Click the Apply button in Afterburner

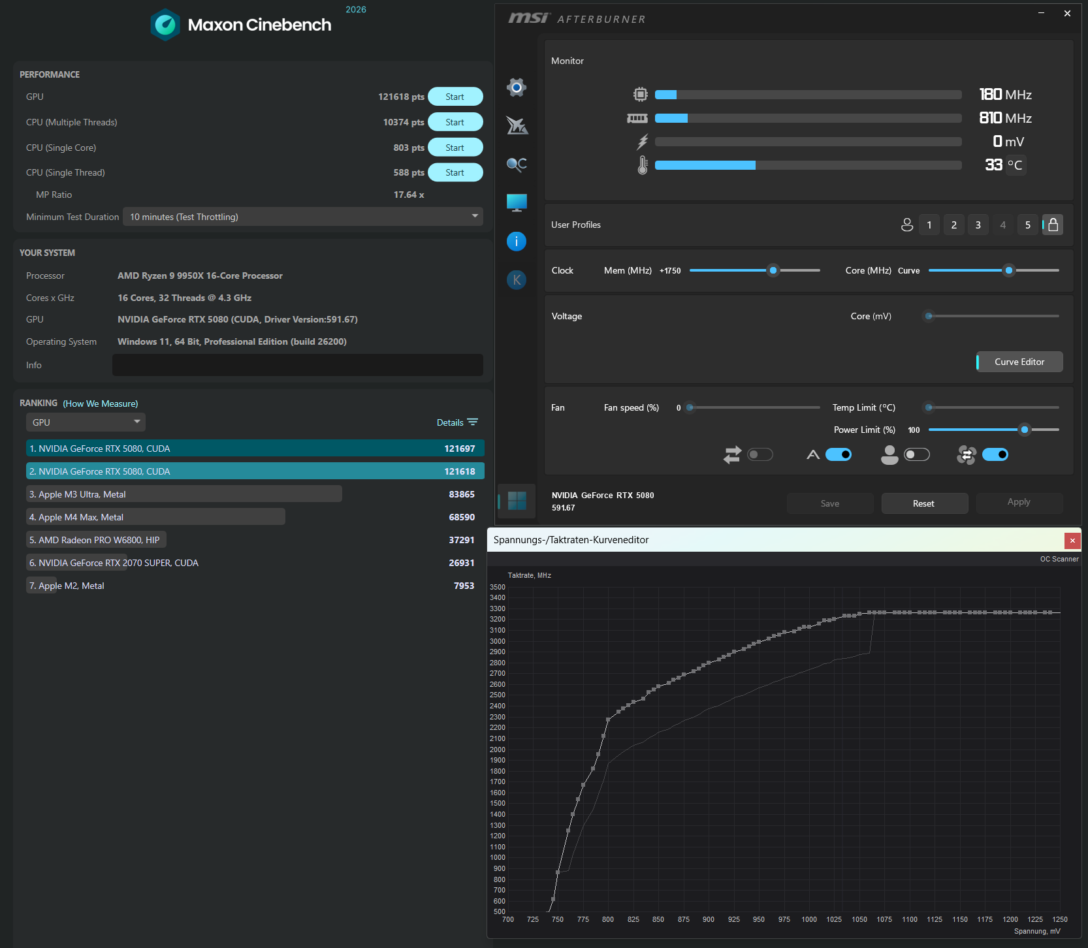point(1019,502)
